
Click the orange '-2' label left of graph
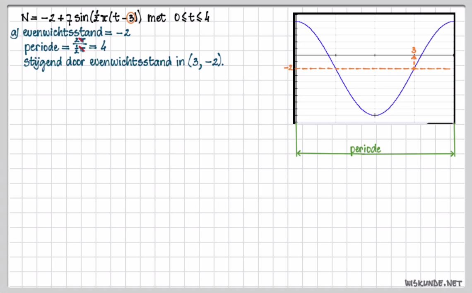(x=288, y=68)
